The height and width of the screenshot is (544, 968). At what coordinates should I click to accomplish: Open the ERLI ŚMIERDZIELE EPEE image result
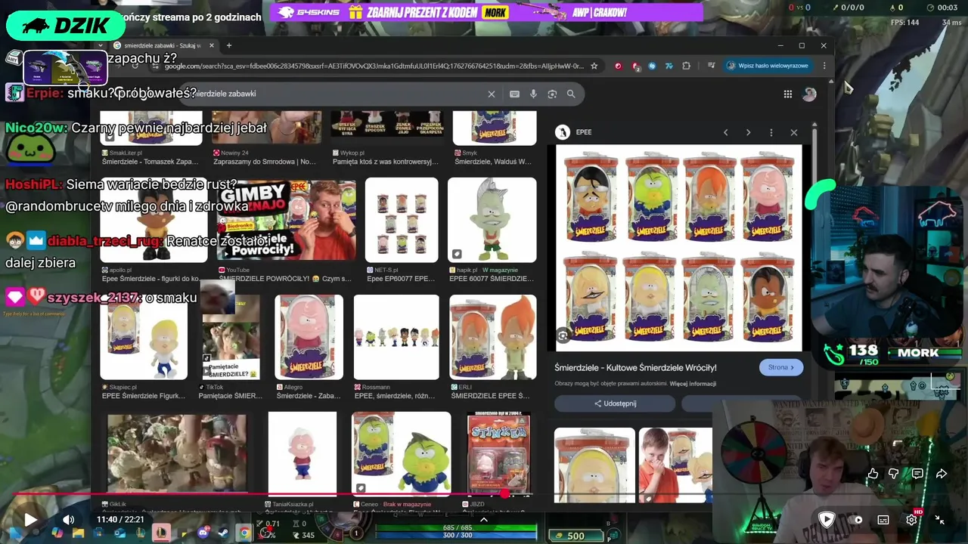pos(493,337)
